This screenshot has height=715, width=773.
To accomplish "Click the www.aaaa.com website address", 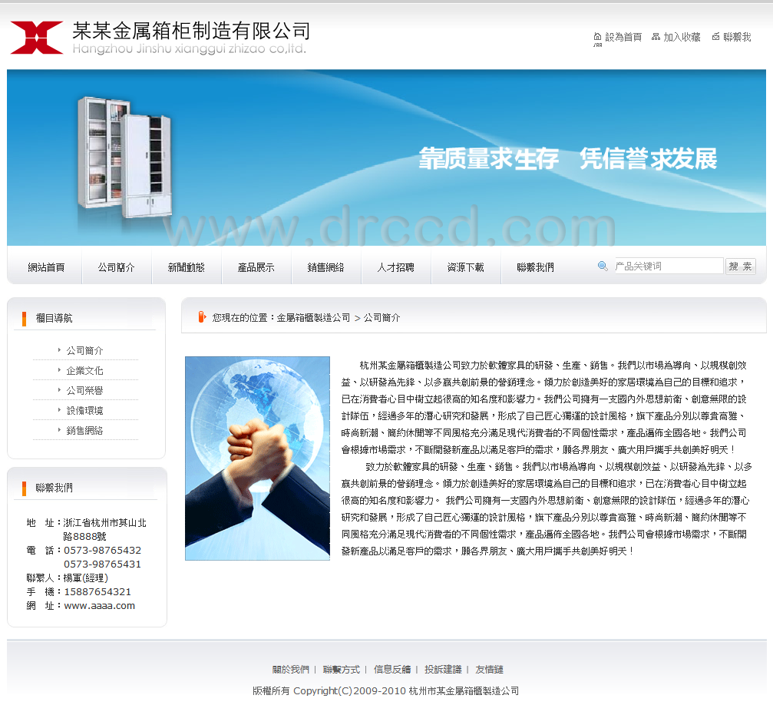I will [x=100, y=605].
